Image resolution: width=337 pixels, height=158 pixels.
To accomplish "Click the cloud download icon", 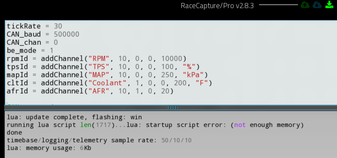I will click(317, 5).
